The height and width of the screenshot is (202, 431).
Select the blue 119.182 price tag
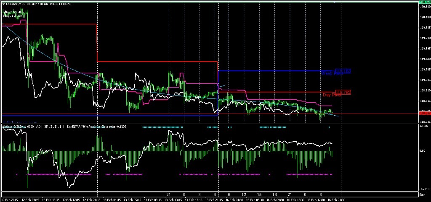tap(343, 71)
